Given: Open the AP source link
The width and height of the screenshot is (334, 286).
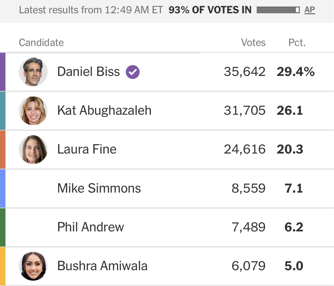Looking at the screenshot, I should 310,10.
